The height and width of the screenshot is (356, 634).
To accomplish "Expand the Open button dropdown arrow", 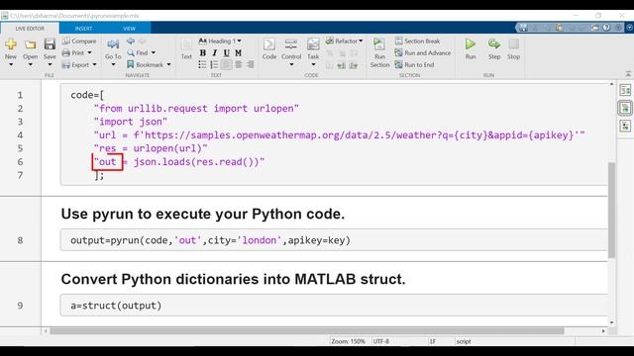I will point(30,65).
